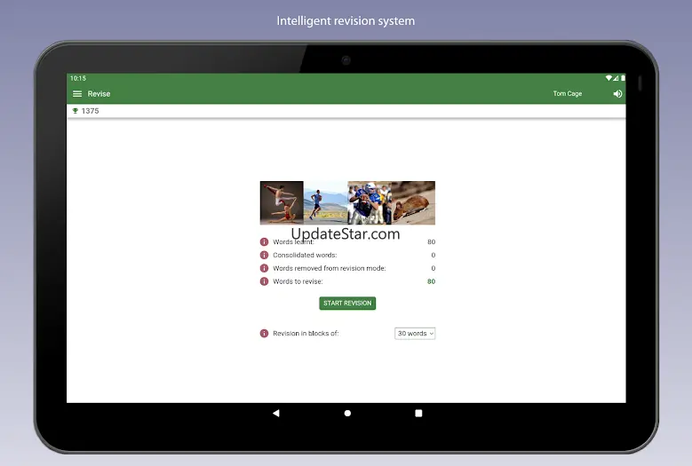The height and width of the screenshot is (466, 692).
Task: Click the green 80 words to revise value
Action: point(431,281)
